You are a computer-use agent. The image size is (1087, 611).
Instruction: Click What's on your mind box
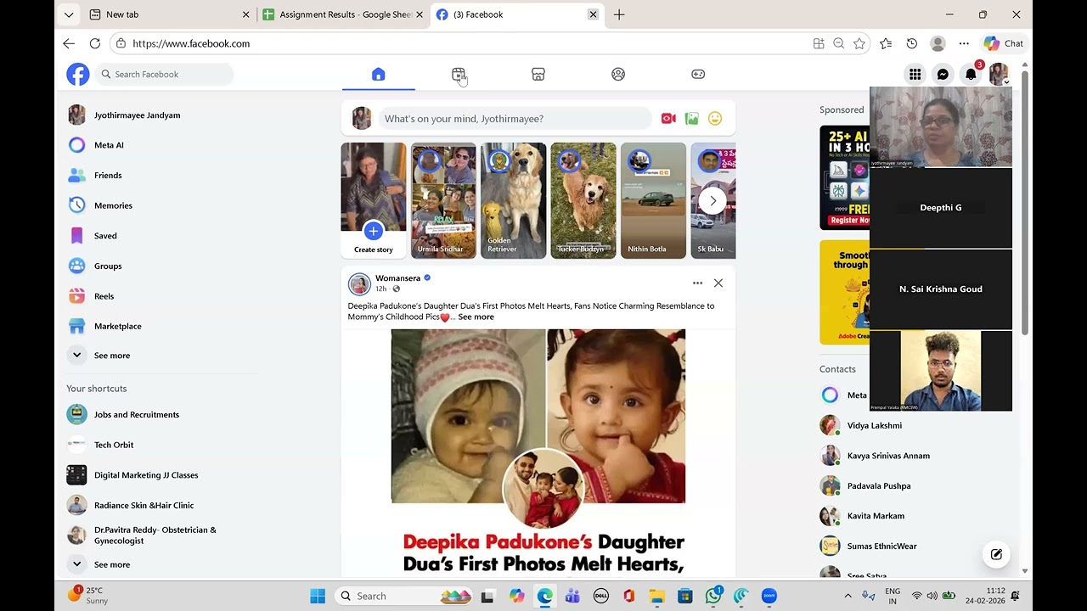pyautogui.click(x=515, y=119)
